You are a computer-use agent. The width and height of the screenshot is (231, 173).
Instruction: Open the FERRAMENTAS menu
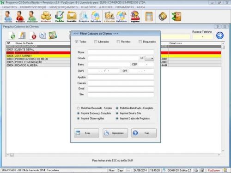(125, 7)
